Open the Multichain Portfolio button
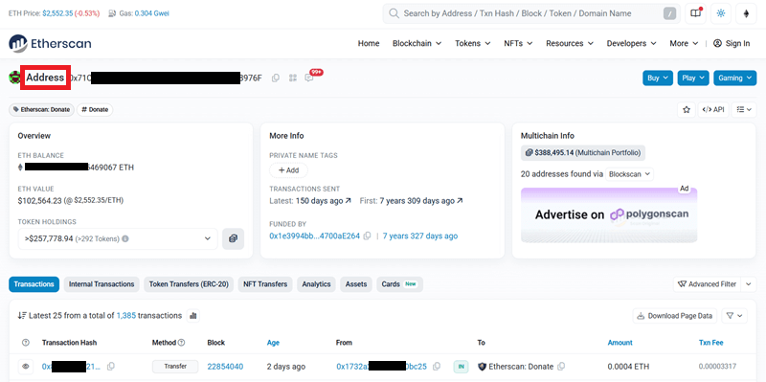Image resolution: width=766 pixels, height=382 pixels. coord(583,153)
